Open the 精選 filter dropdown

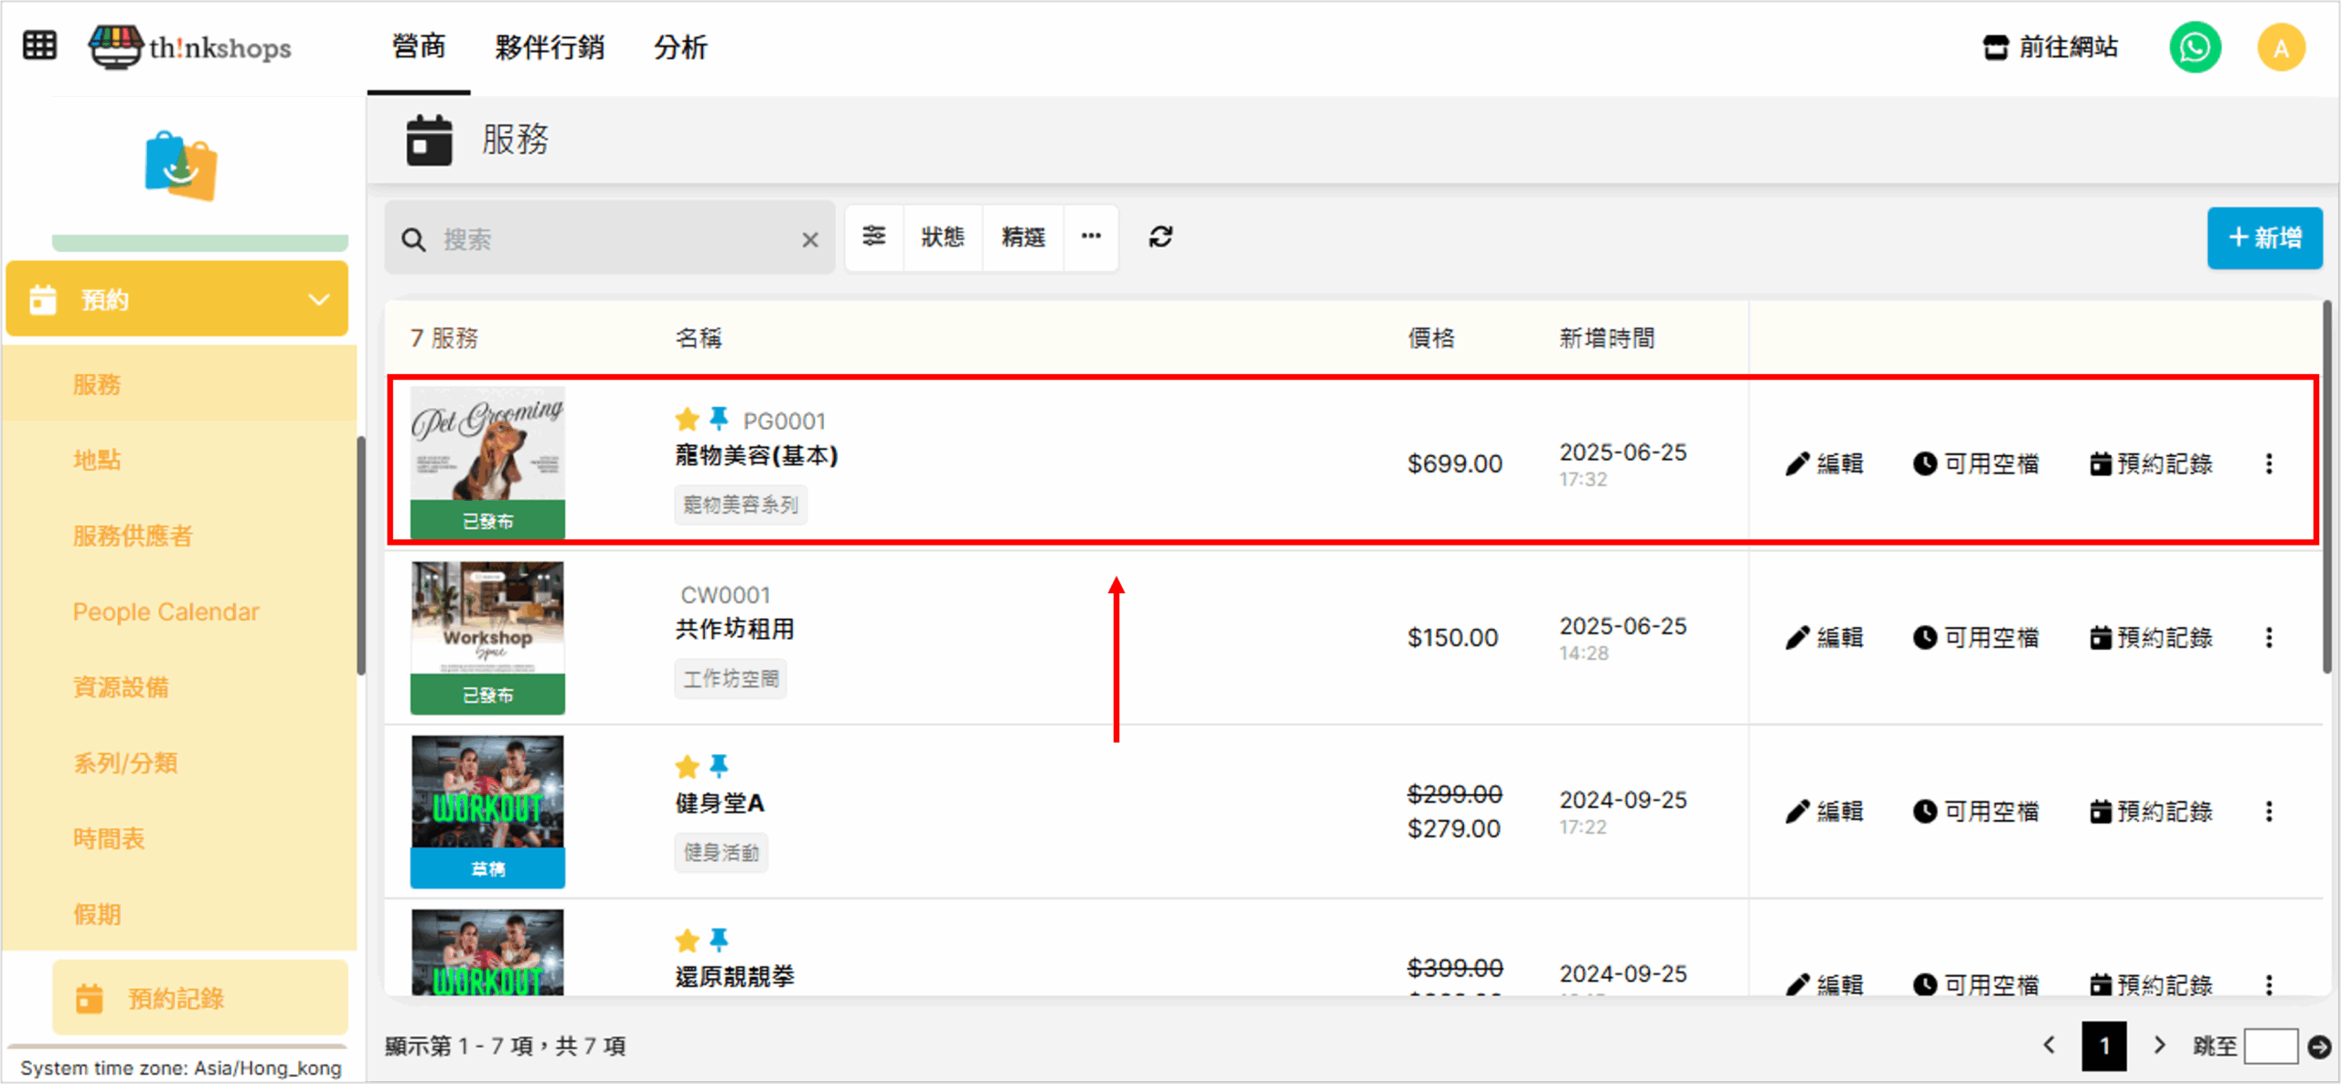point(1023,238)
